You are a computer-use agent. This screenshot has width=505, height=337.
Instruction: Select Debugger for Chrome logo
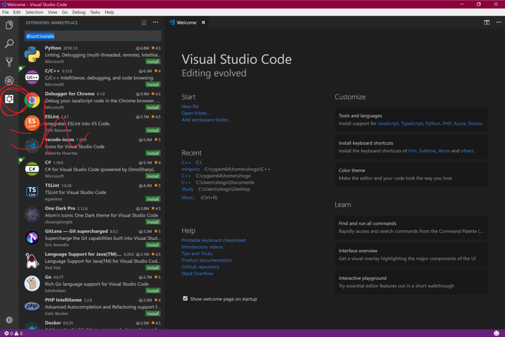point(32,100)
